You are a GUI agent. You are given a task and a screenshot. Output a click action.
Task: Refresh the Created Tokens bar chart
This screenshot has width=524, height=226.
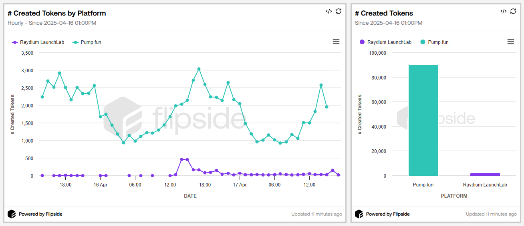pos(513,11)
